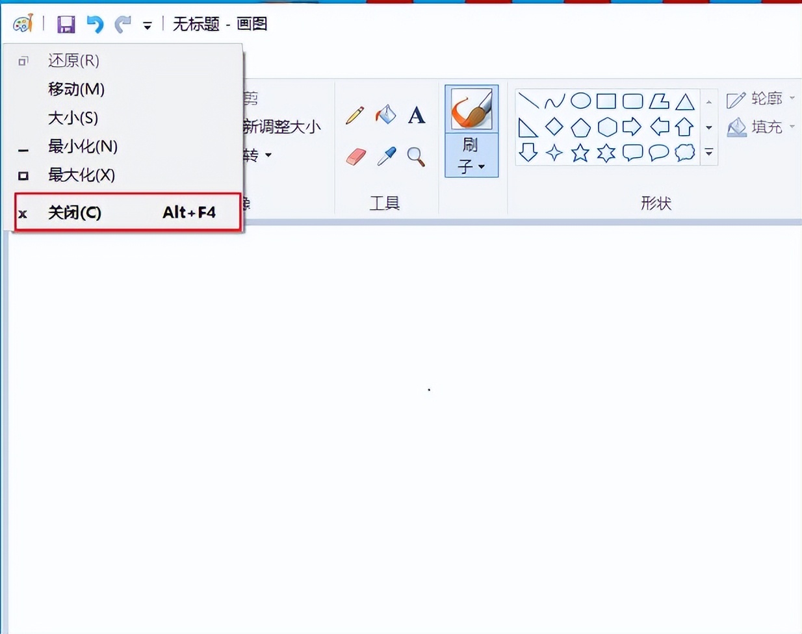Select the Six-point star shape

pyautogui.click(x=606, y=153)
